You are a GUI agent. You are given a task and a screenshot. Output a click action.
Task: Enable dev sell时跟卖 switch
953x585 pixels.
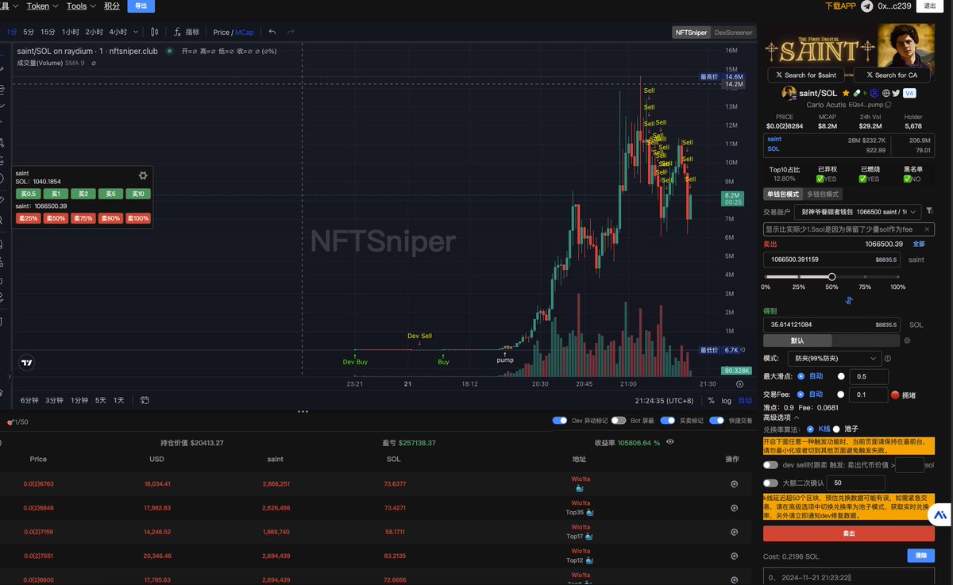click(x=770, y=465)
